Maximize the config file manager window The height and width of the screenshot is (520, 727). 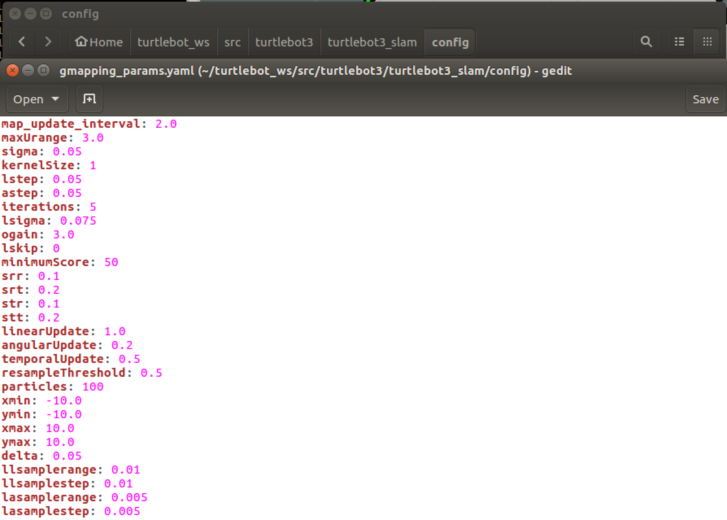point(46,14)
